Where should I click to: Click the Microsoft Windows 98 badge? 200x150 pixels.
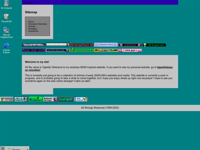pyautogui.click(x=36, y=99)
